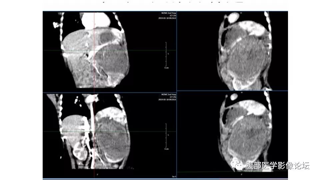The image size is (320, 180).
Task: Click the hospital and date overlay in bottom-left view
Action: pyautogui.click(x=167, y=97)
